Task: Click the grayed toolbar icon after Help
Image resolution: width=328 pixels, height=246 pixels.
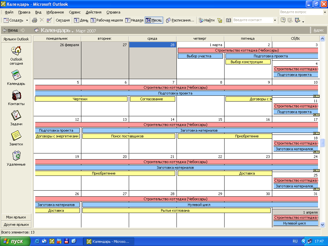Action: (x=290, y=20)
